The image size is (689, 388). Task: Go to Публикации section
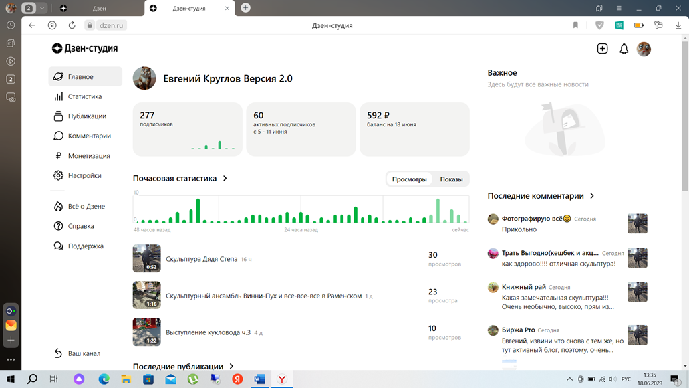[86, 116]
